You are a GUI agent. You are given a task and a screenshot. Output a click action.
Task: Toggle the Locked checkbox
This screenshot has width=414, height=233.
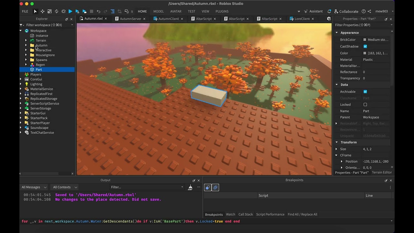[365, 105]
